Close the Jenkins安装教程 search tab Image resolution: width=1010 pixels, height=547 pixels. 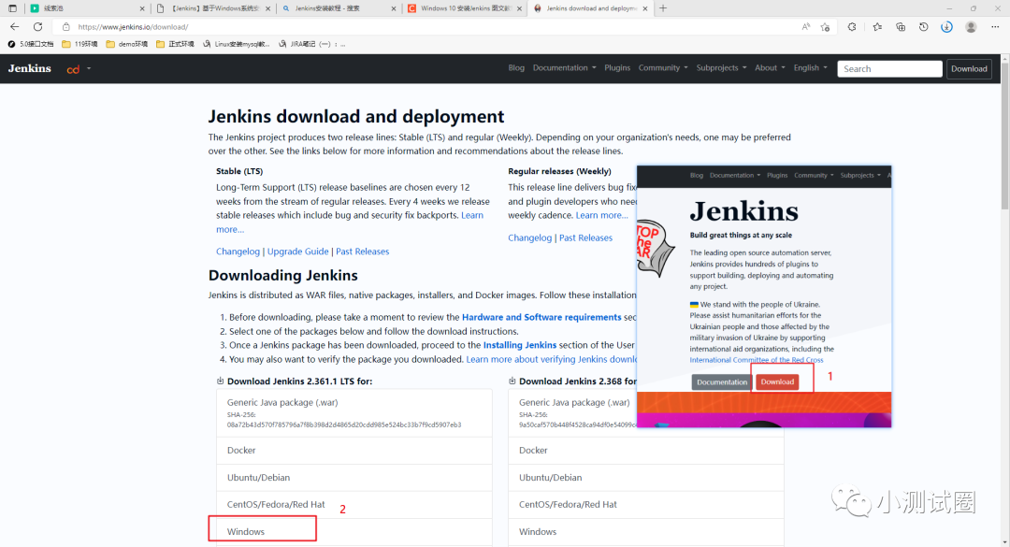394,8
